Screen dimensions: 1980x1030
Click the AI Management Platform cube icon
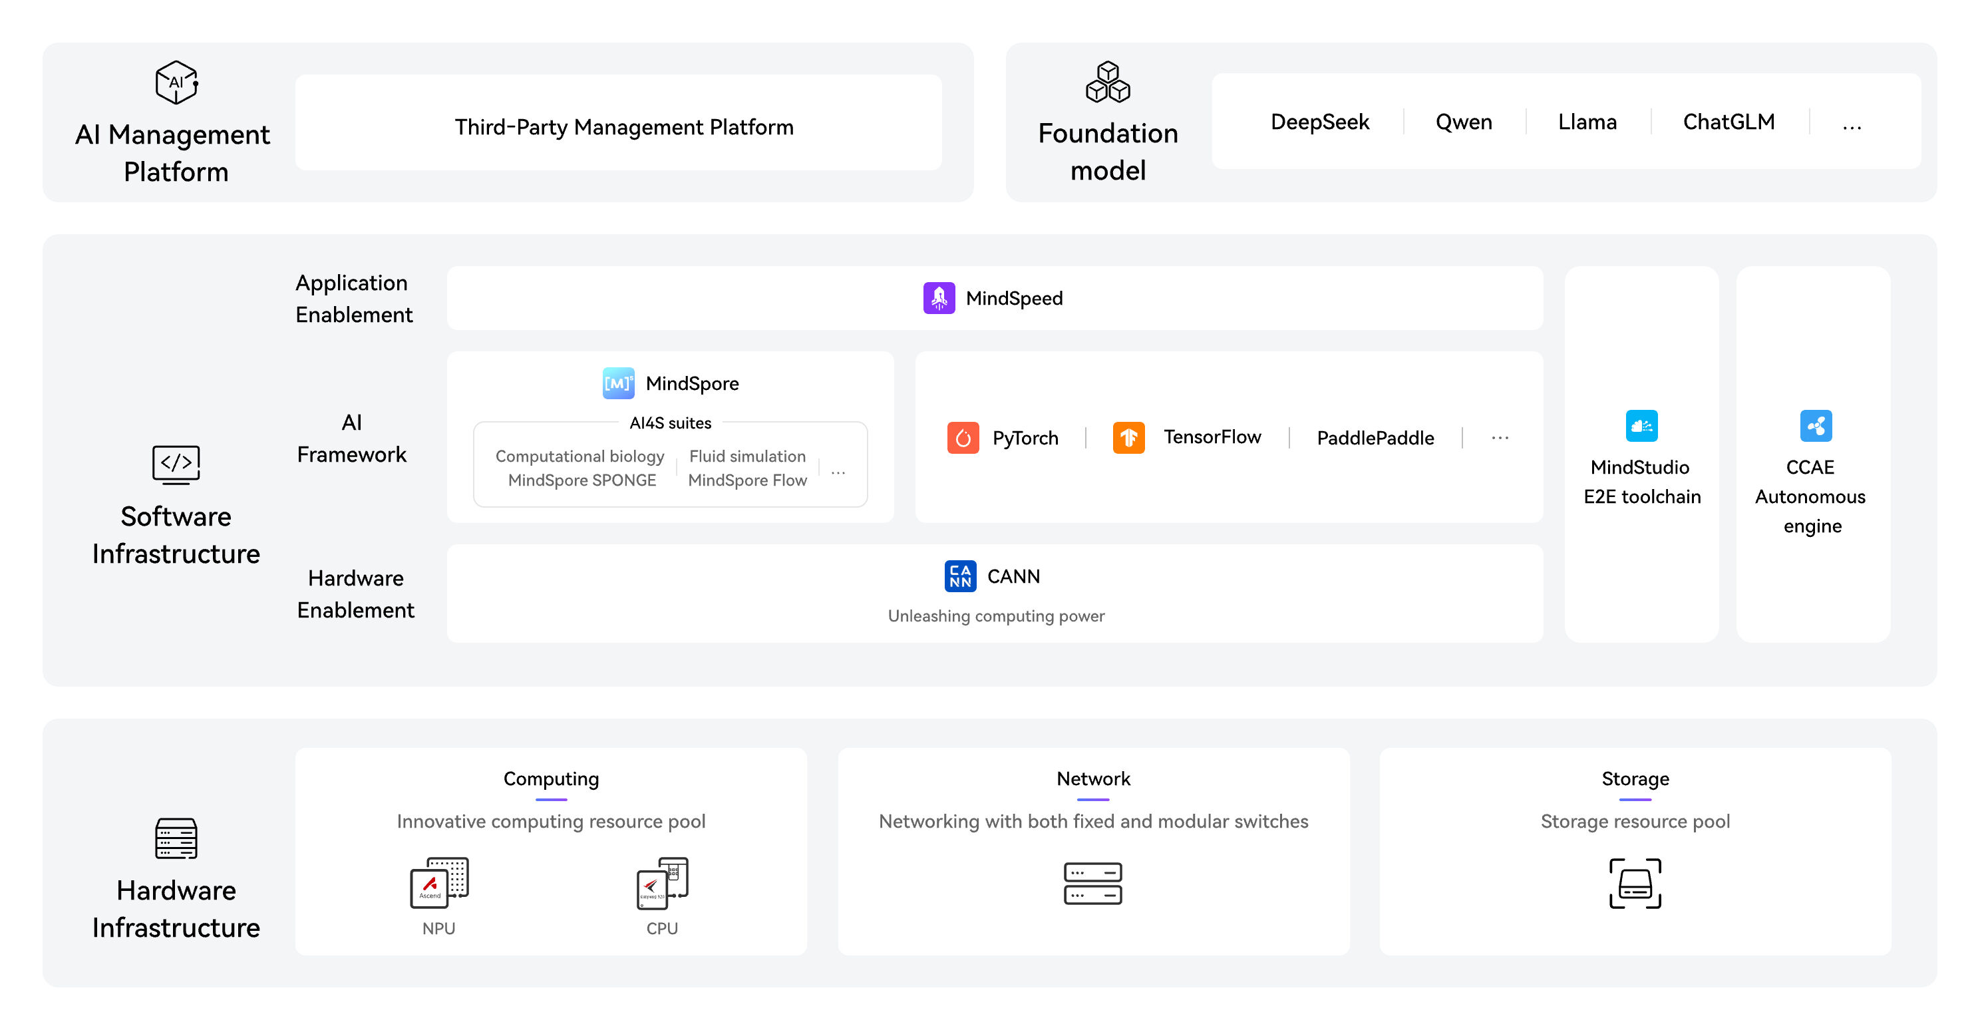click(176, 83)
